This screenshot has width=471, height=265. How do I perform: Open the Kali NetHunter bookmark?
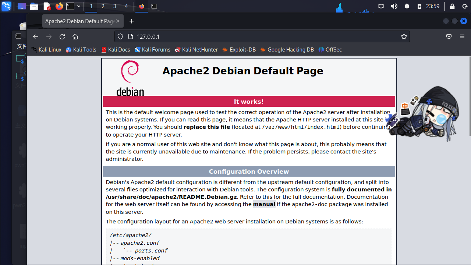(x=196, y=50)
